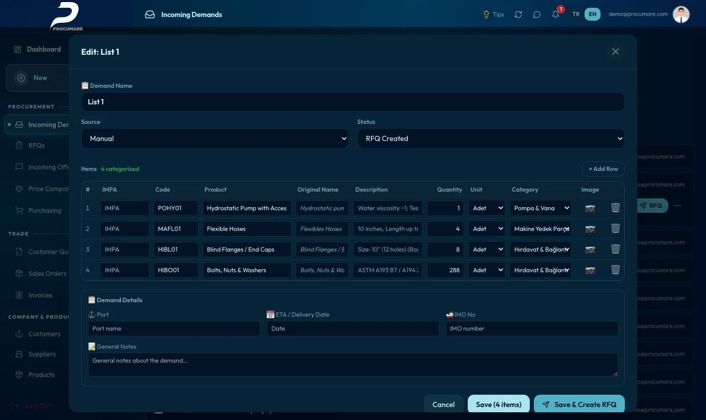
Task: Open Category dropdown for Bolts, Nuts & Washers row
Action: (x=541, y=270)
